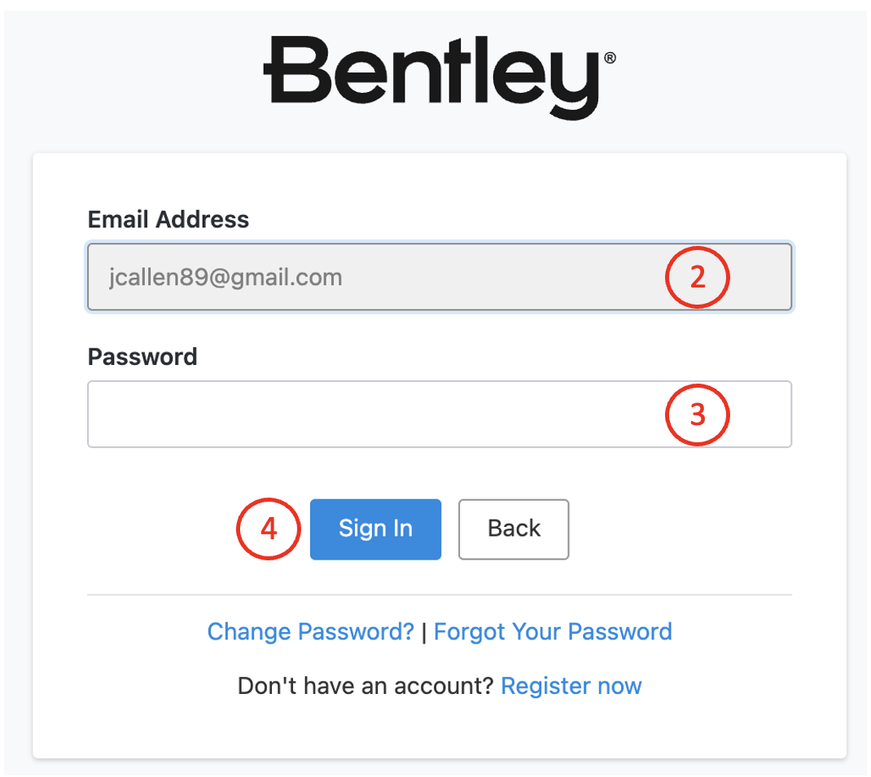
Task: Open the Change Password? link
Action: click(x=310, y=632)
